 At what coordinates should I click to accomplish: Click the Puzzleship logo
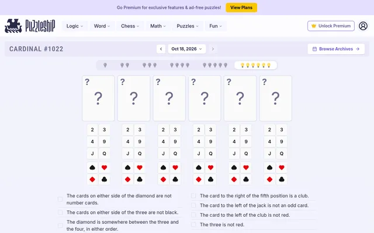tap(30, 26)
